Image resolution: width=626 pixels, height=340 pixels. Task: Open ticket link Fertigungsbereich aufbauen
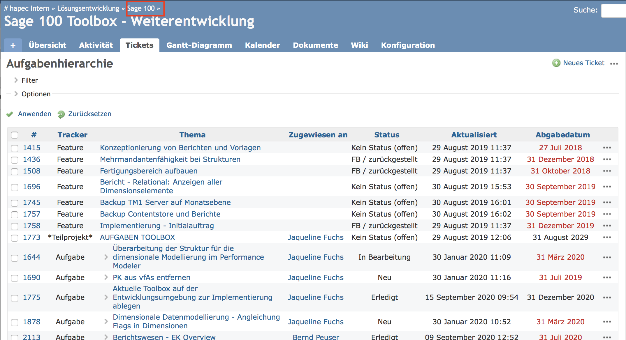[x=149, y=171]
